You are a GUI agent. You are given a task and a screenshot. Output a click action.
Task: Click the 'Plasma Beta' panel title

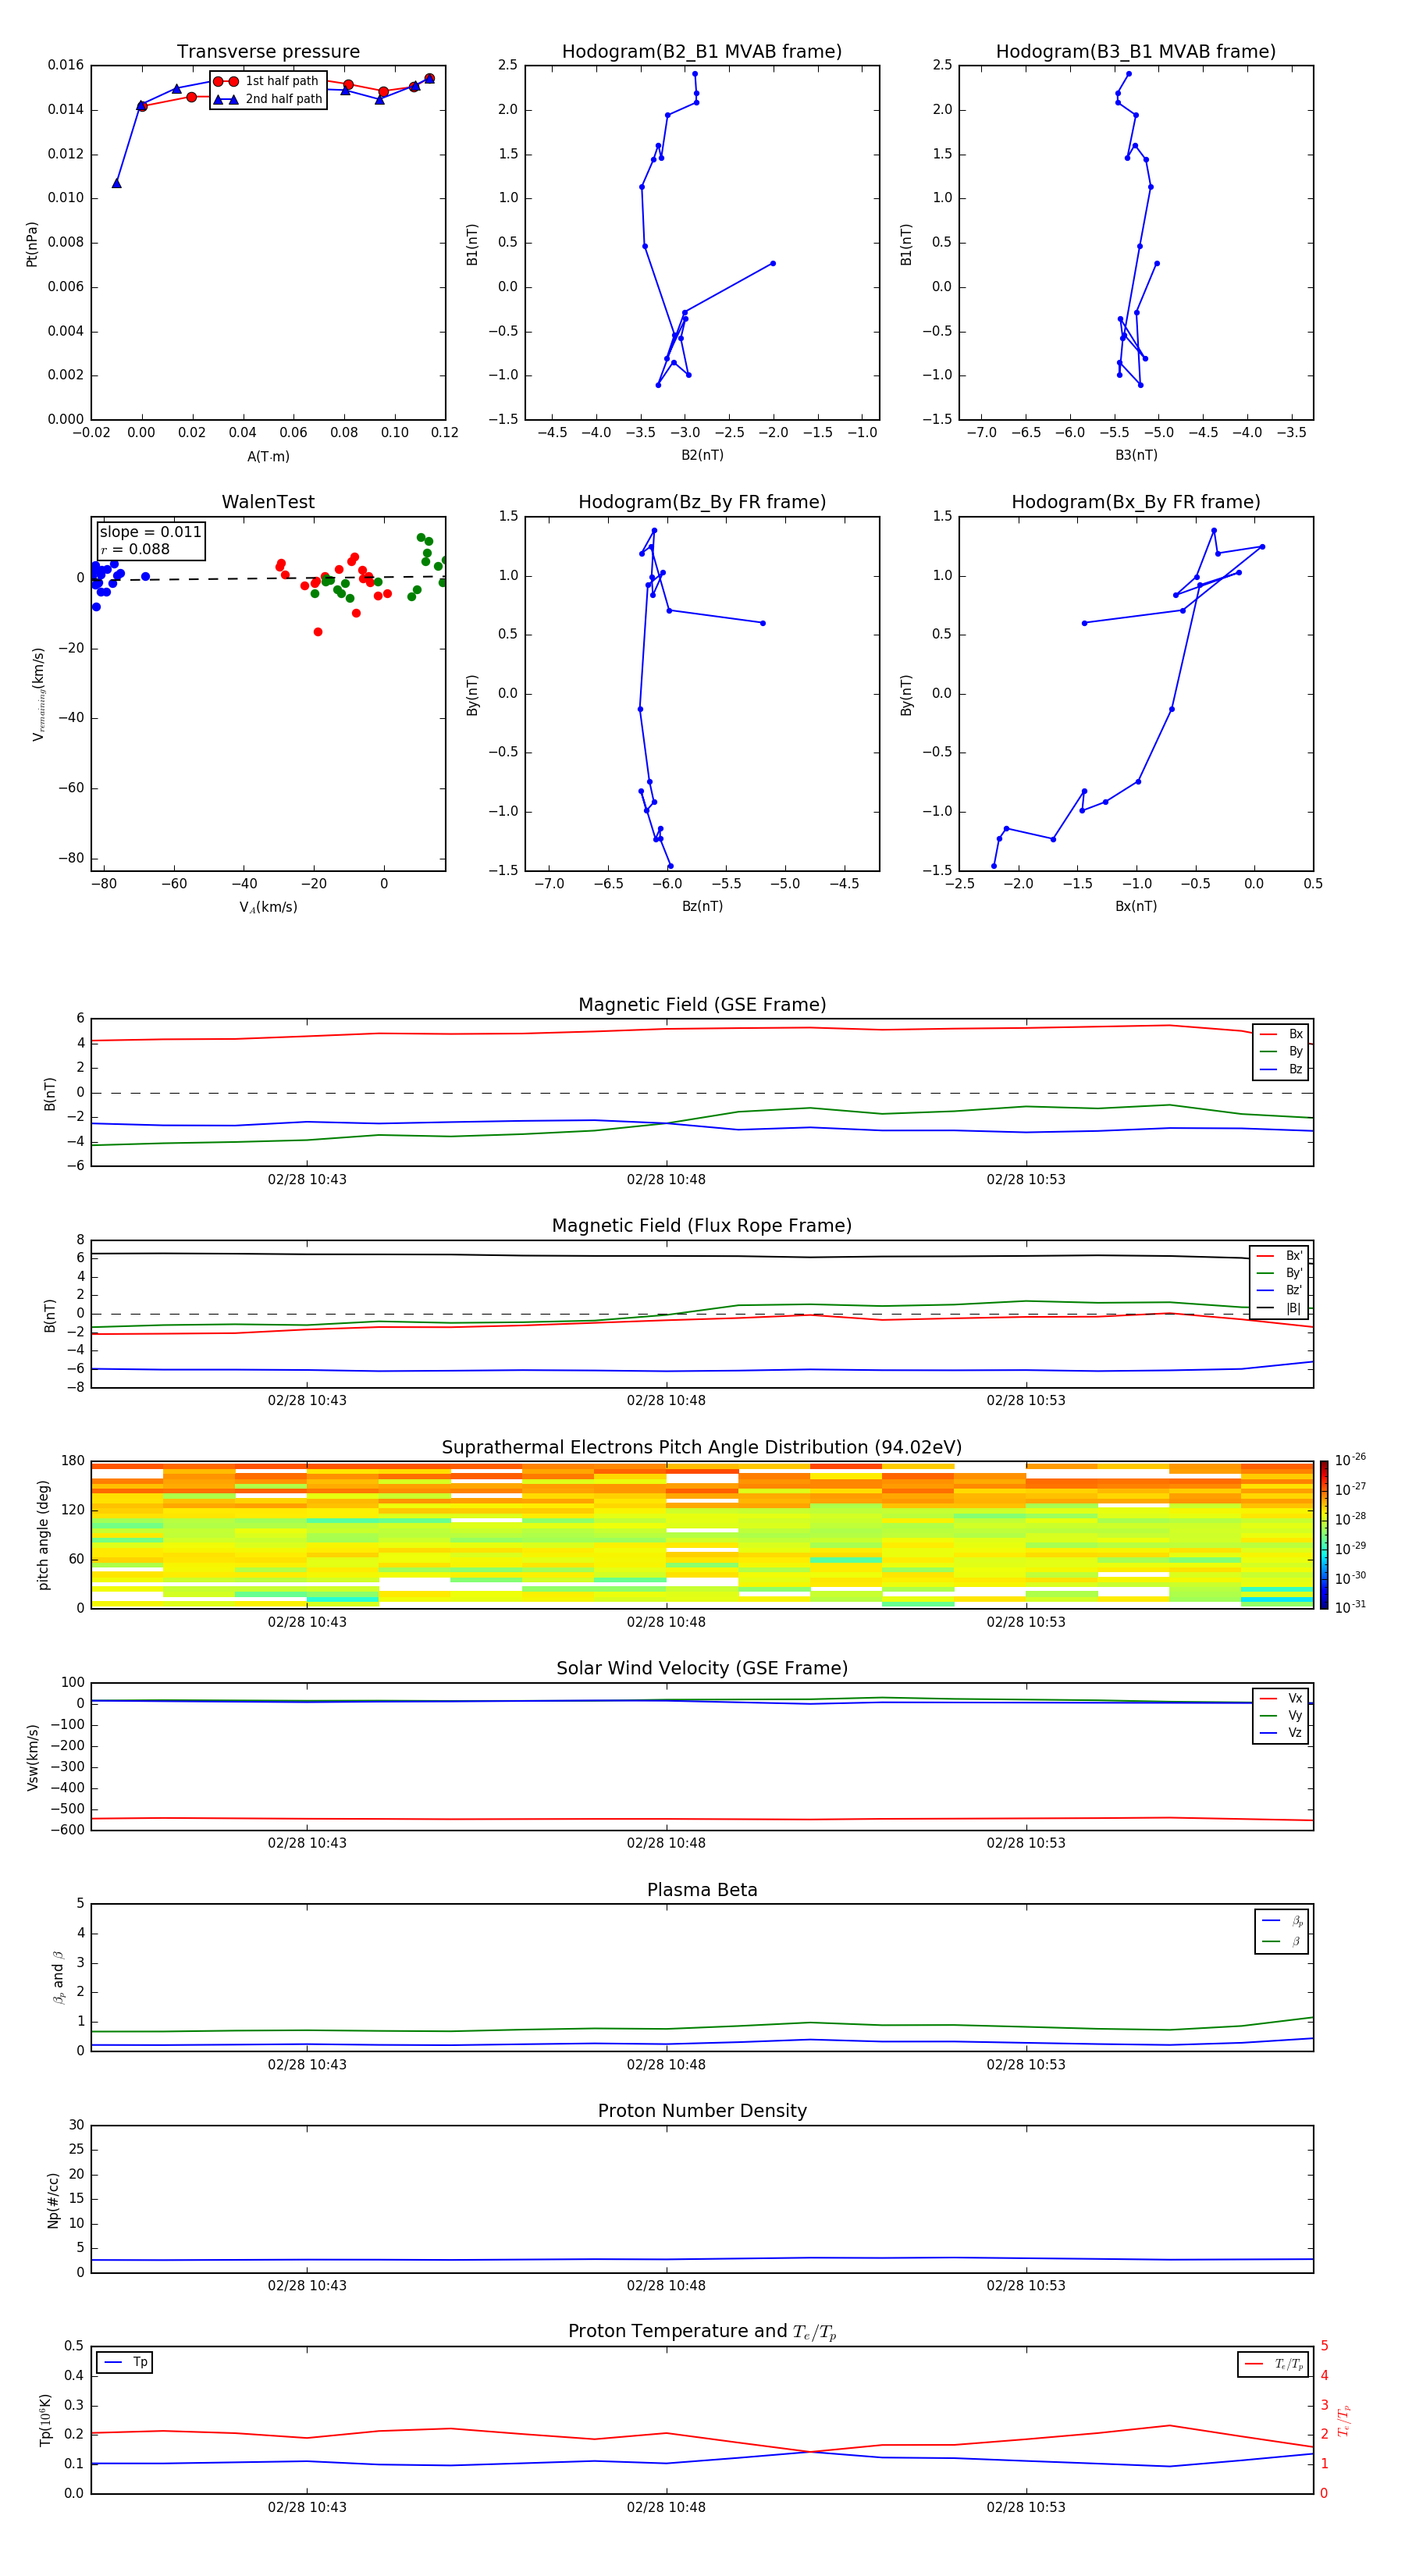click(702, 1890)
